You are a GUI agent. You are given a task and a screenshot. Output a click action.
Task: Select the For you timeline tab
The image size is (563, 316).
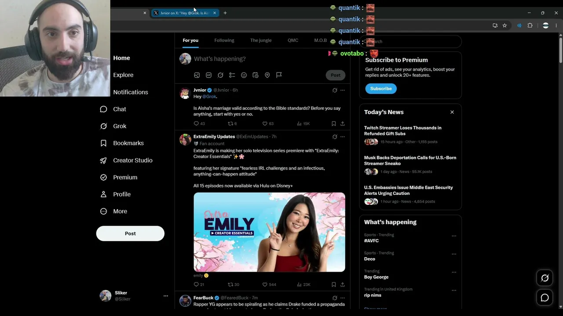(x=190, y=40)
